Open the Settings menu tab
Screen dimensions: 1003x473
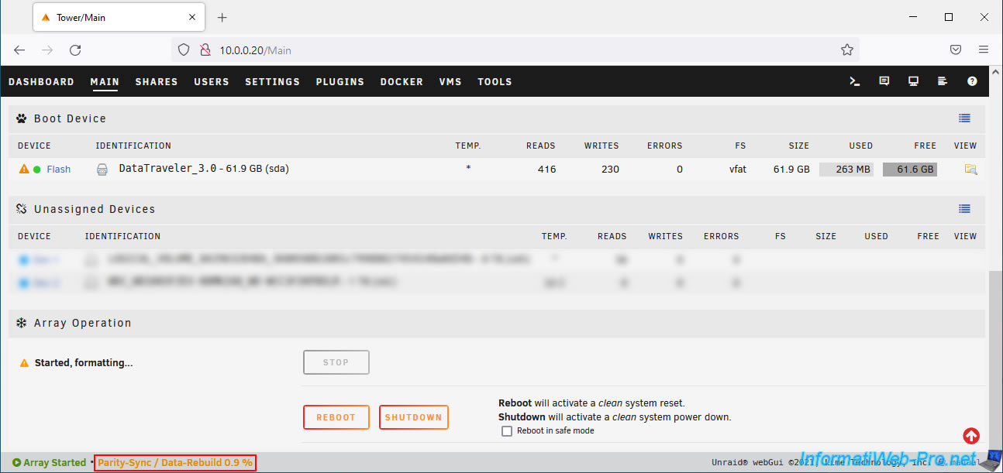coord(272,82)
